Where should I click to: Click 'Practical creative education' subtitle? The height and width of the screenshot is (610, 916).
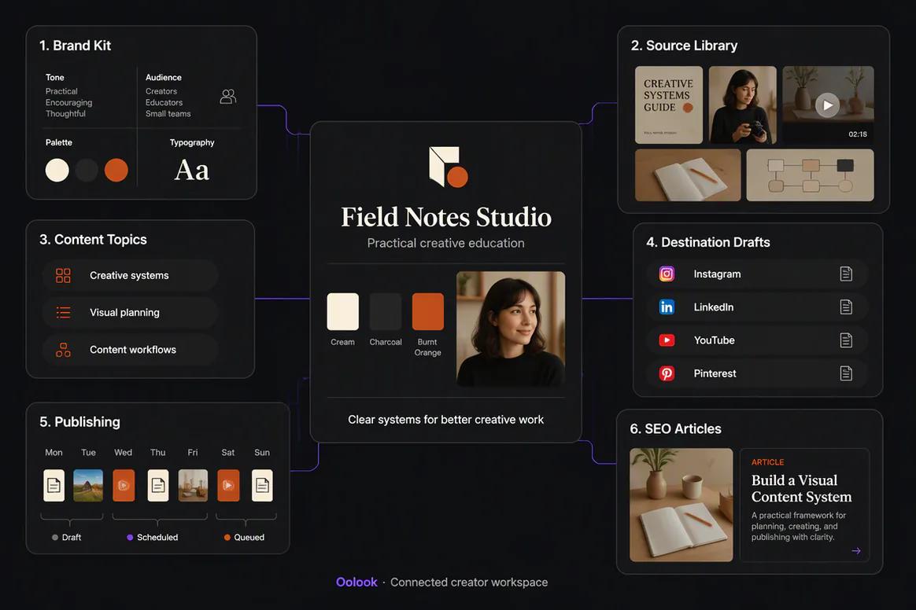(x=445, y=244)
